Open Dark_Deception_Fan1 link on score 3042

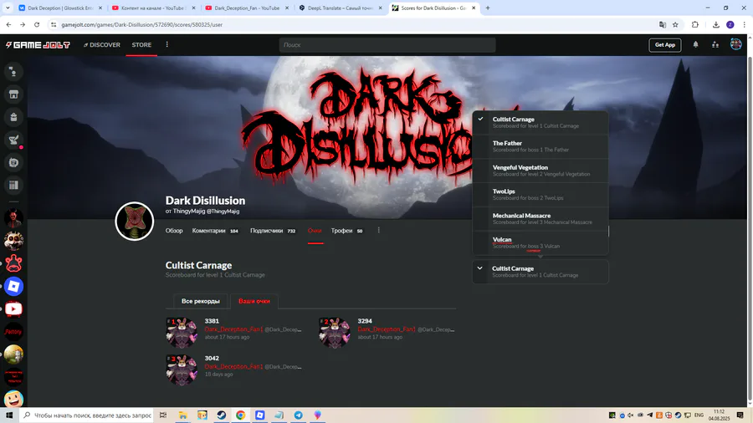233,366
